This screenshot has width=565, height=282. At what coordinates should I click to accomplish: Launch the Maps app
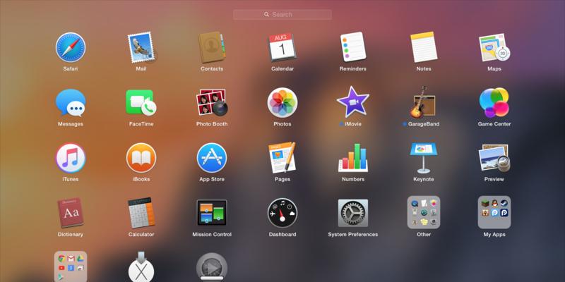[494, 47]
